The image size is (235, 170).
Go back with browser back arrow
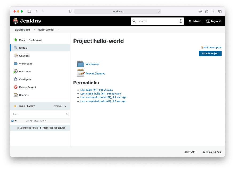point(36,11)
